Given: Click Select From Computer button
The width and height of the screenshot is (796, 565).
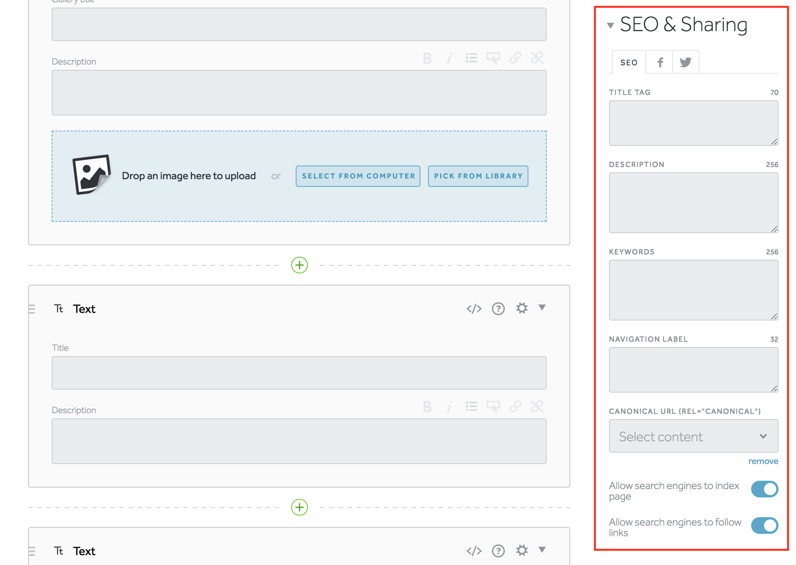Looking at the screenshot, I should 358,176.
